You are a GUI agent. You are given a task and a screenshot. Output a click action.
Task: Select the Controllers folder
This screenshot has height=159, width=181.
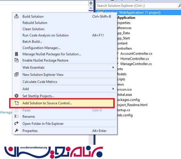124,49
